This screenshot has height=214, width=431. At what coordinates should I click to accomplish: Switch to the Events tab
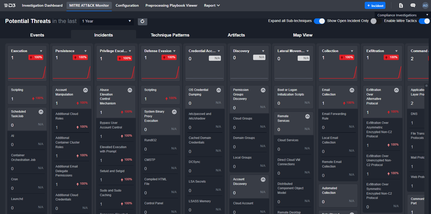coord(37,35)
